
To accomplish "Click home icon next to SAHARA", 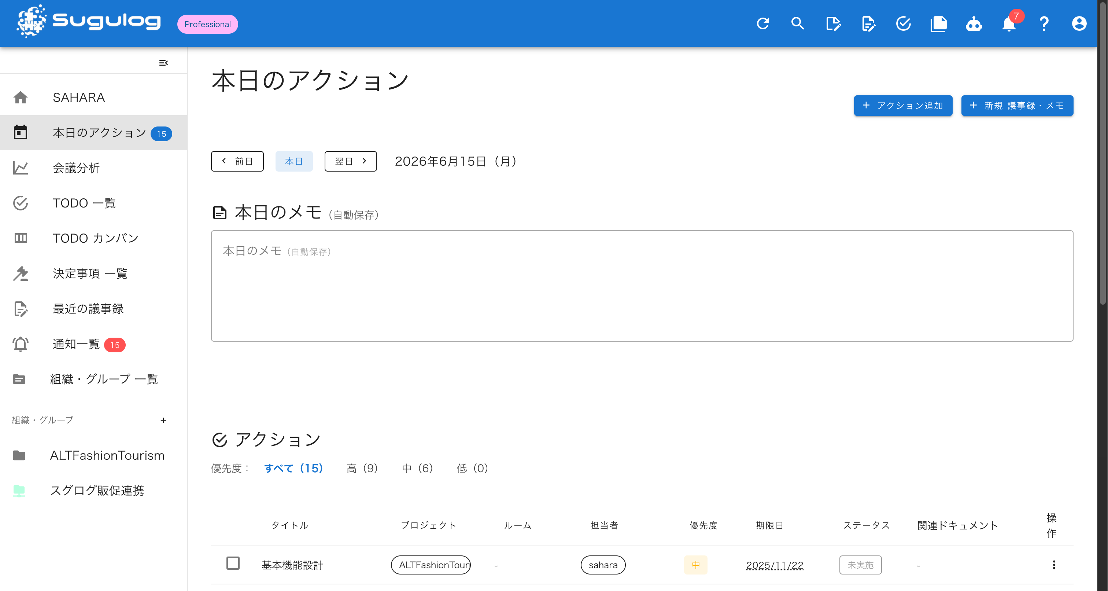I will 20,98.
